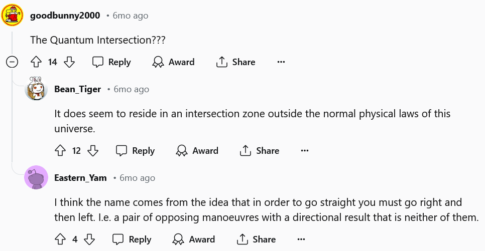
Task: Click Bean_Tiger's avatar thumbnail
Action: [x=36, y=89]
